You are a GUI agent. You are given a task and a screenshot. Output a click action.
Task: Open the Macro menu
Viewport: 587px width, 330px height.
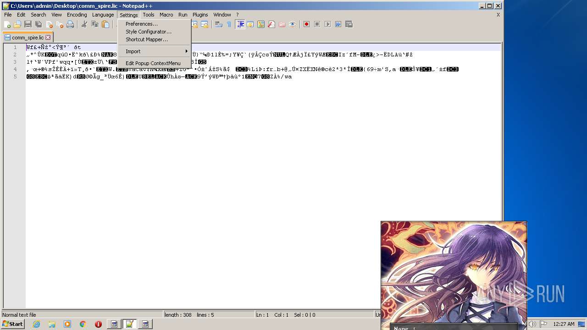tap(166, 15)
